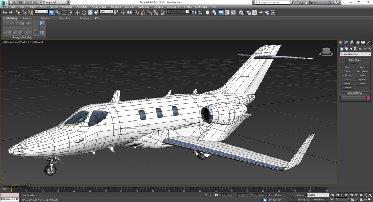
Task: Click the Sphere object type button
Action: coord(347,71)
